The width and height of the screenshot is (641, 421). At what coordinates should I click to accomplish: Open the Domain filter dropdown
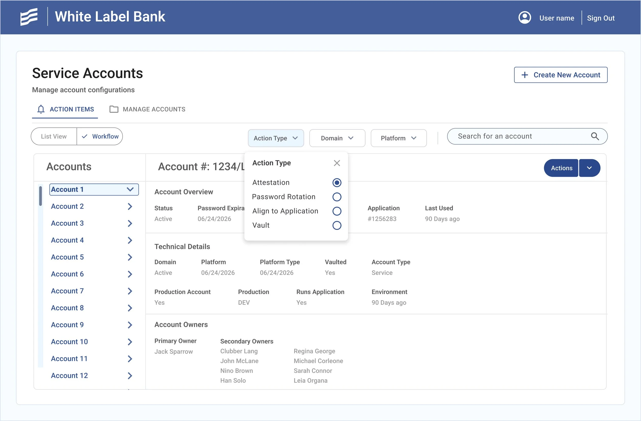pos(337,138)
